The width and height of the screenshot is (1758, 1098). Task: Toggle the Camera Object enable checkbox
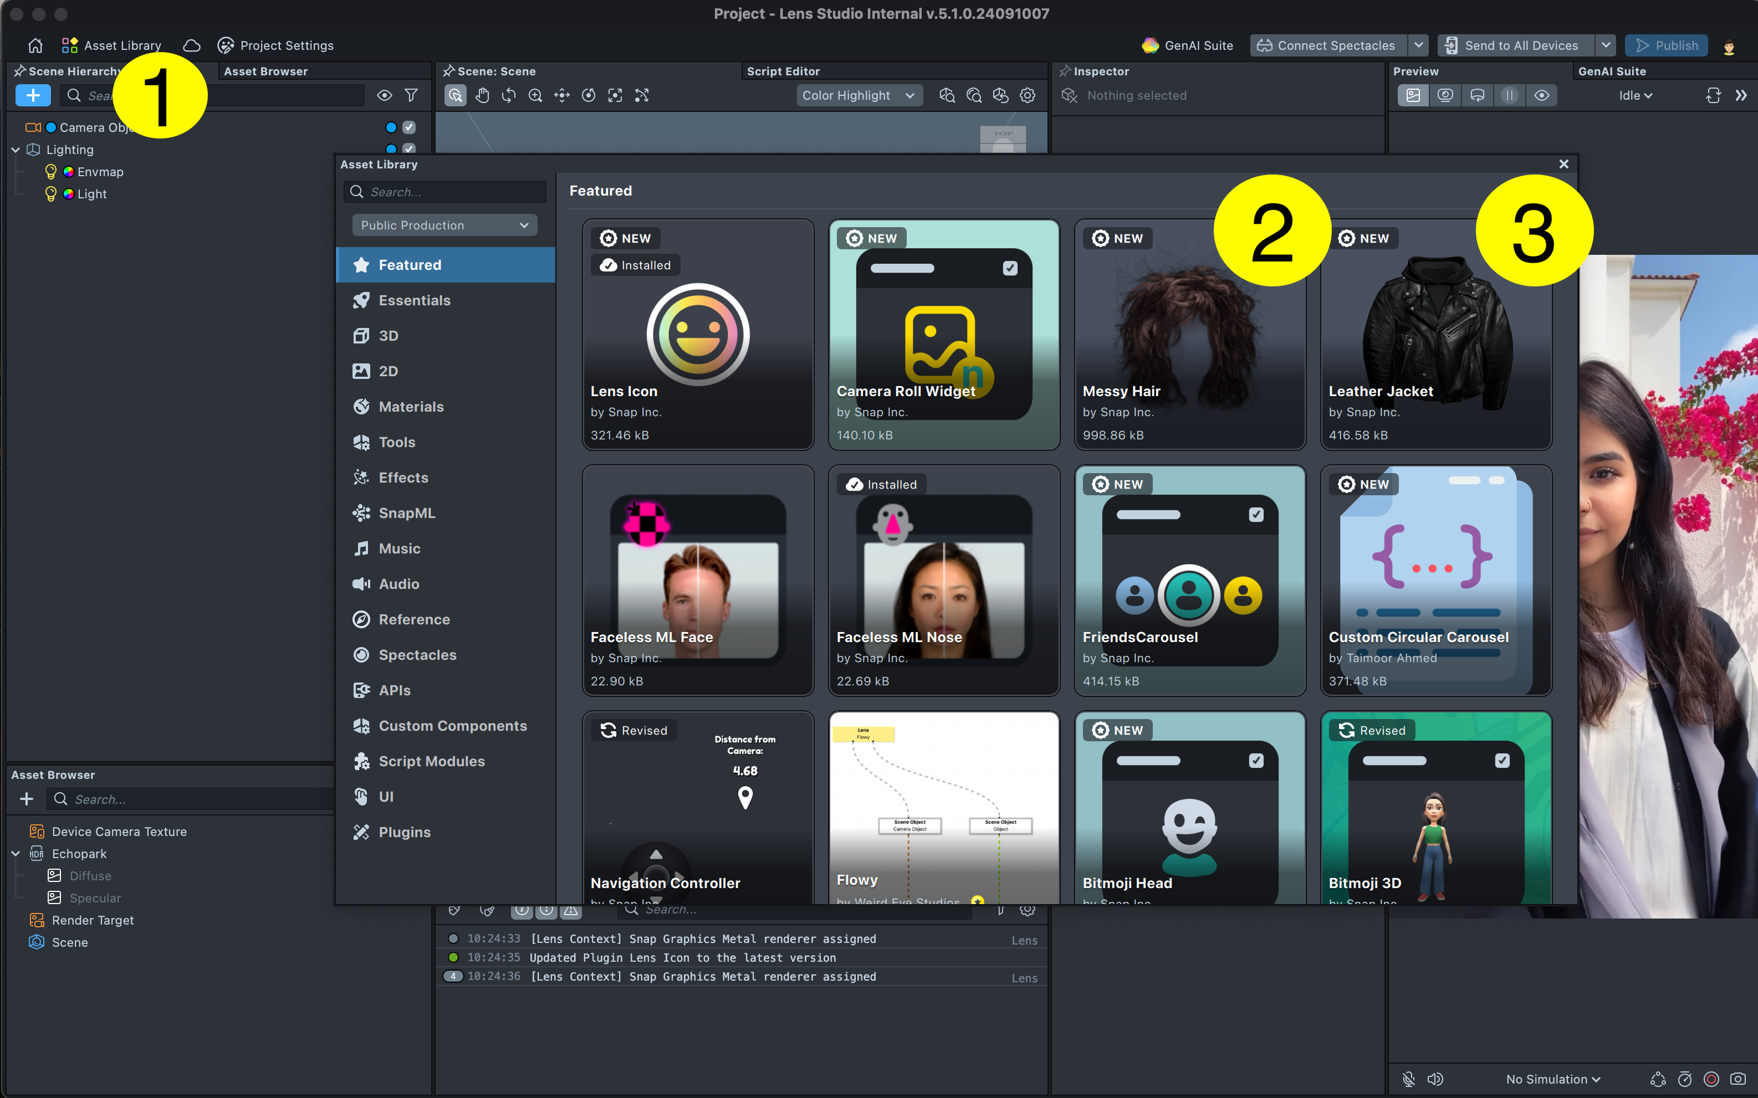pos(409,127)
